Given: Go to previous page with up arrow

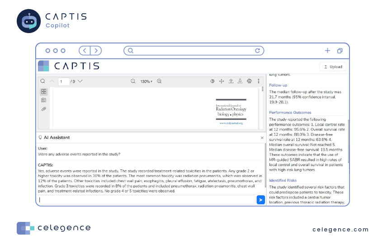Looking at the screenshot, I should coord(52,81).
